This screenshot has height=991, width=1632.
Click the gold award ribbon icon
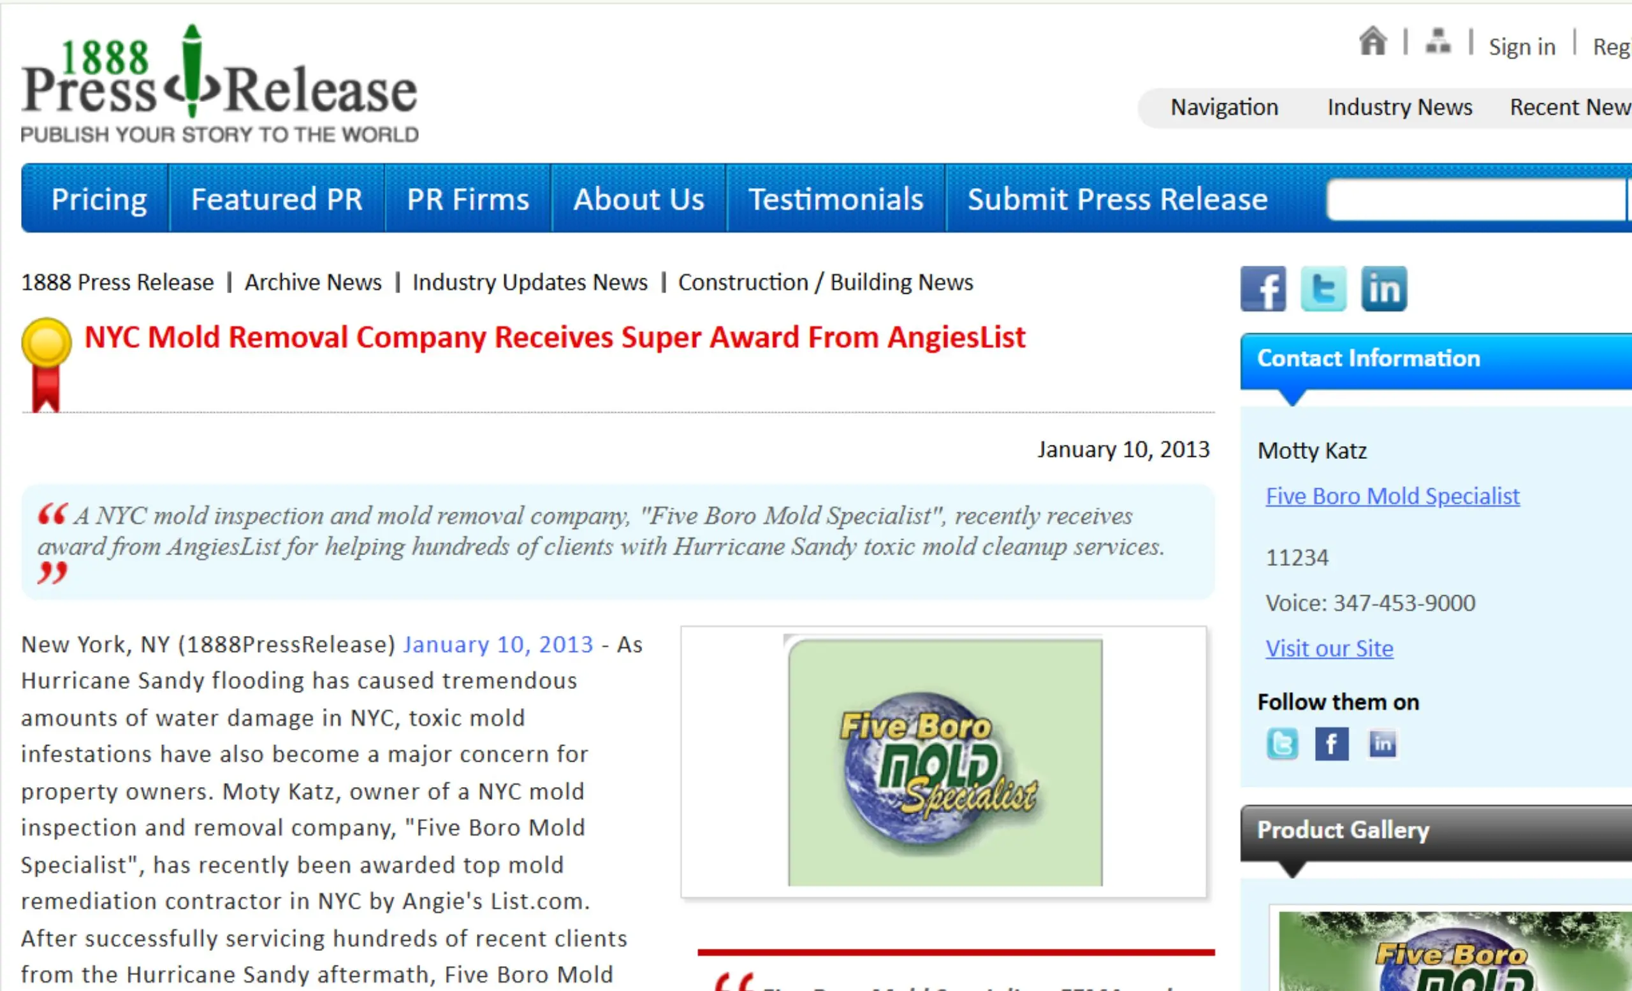tap(46, 365)
